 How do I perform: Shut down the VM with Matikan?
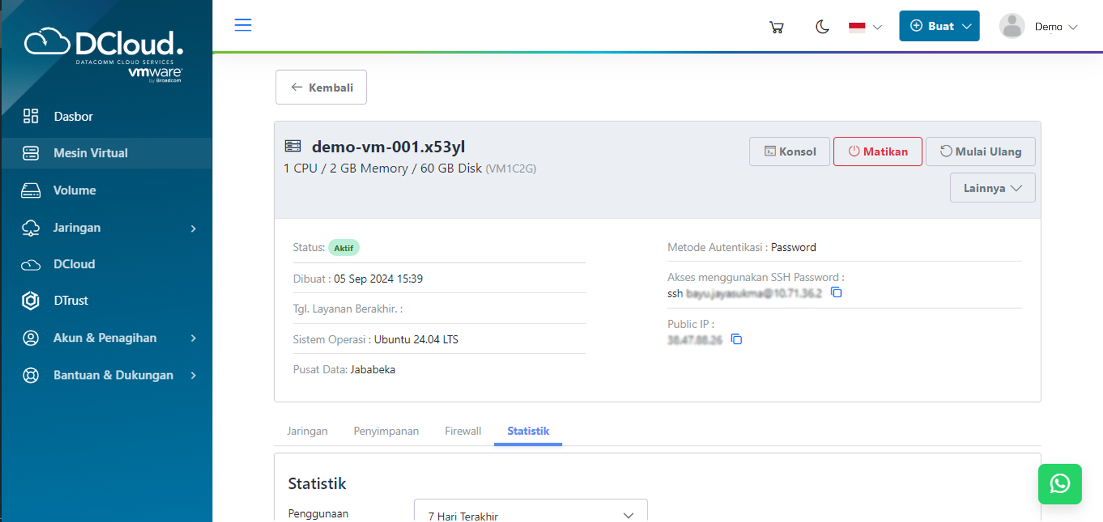pyautogui.click(x=877, y=151)
